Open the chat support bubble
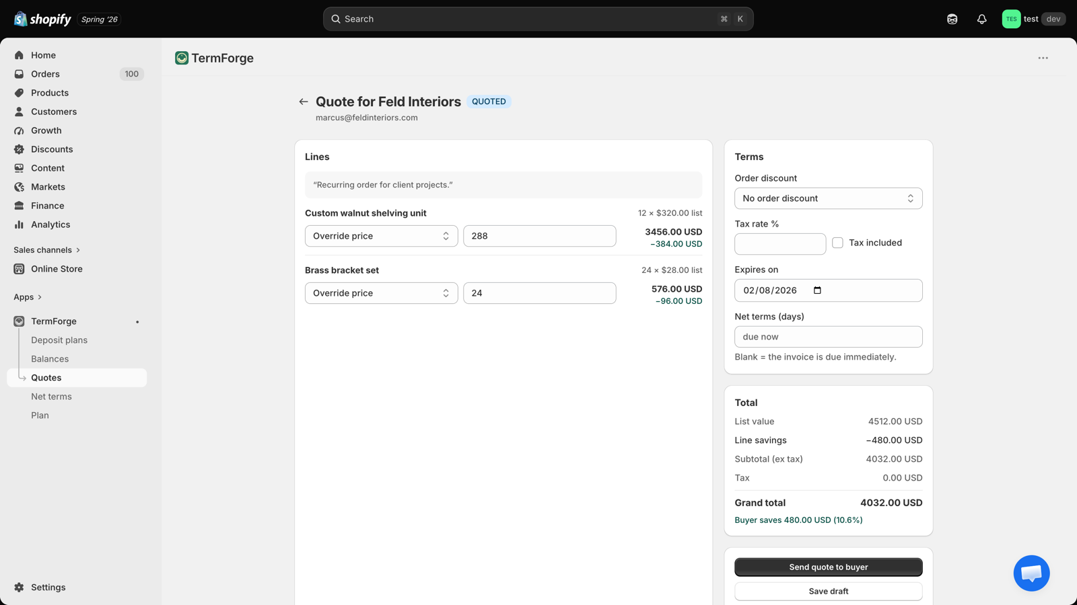The height and width of the screenshot is (605, 1077). pos(1031,573)
